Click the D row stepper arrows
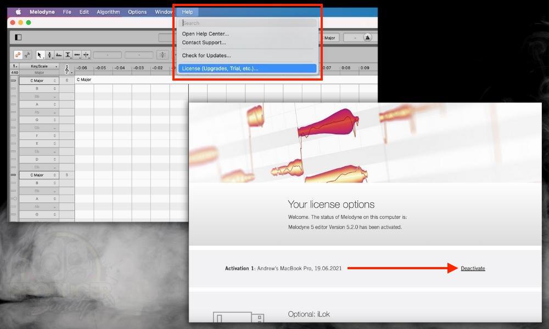Screen dimensions: 549x329 coord(54,159)
